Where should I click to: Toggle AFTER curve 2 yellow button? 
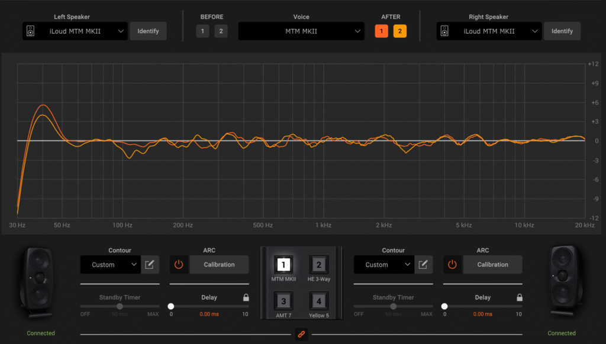(400, 31)
